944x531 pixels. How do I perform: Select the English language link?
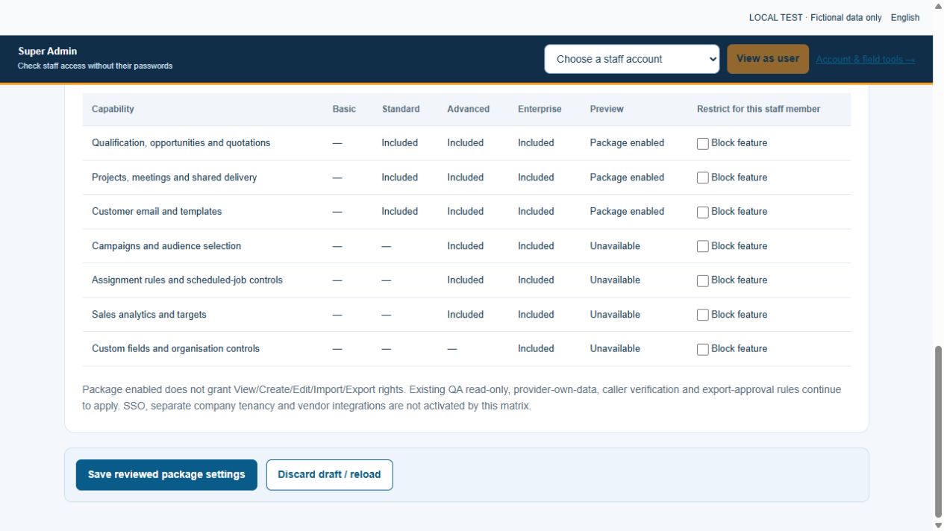coord(904,18)
